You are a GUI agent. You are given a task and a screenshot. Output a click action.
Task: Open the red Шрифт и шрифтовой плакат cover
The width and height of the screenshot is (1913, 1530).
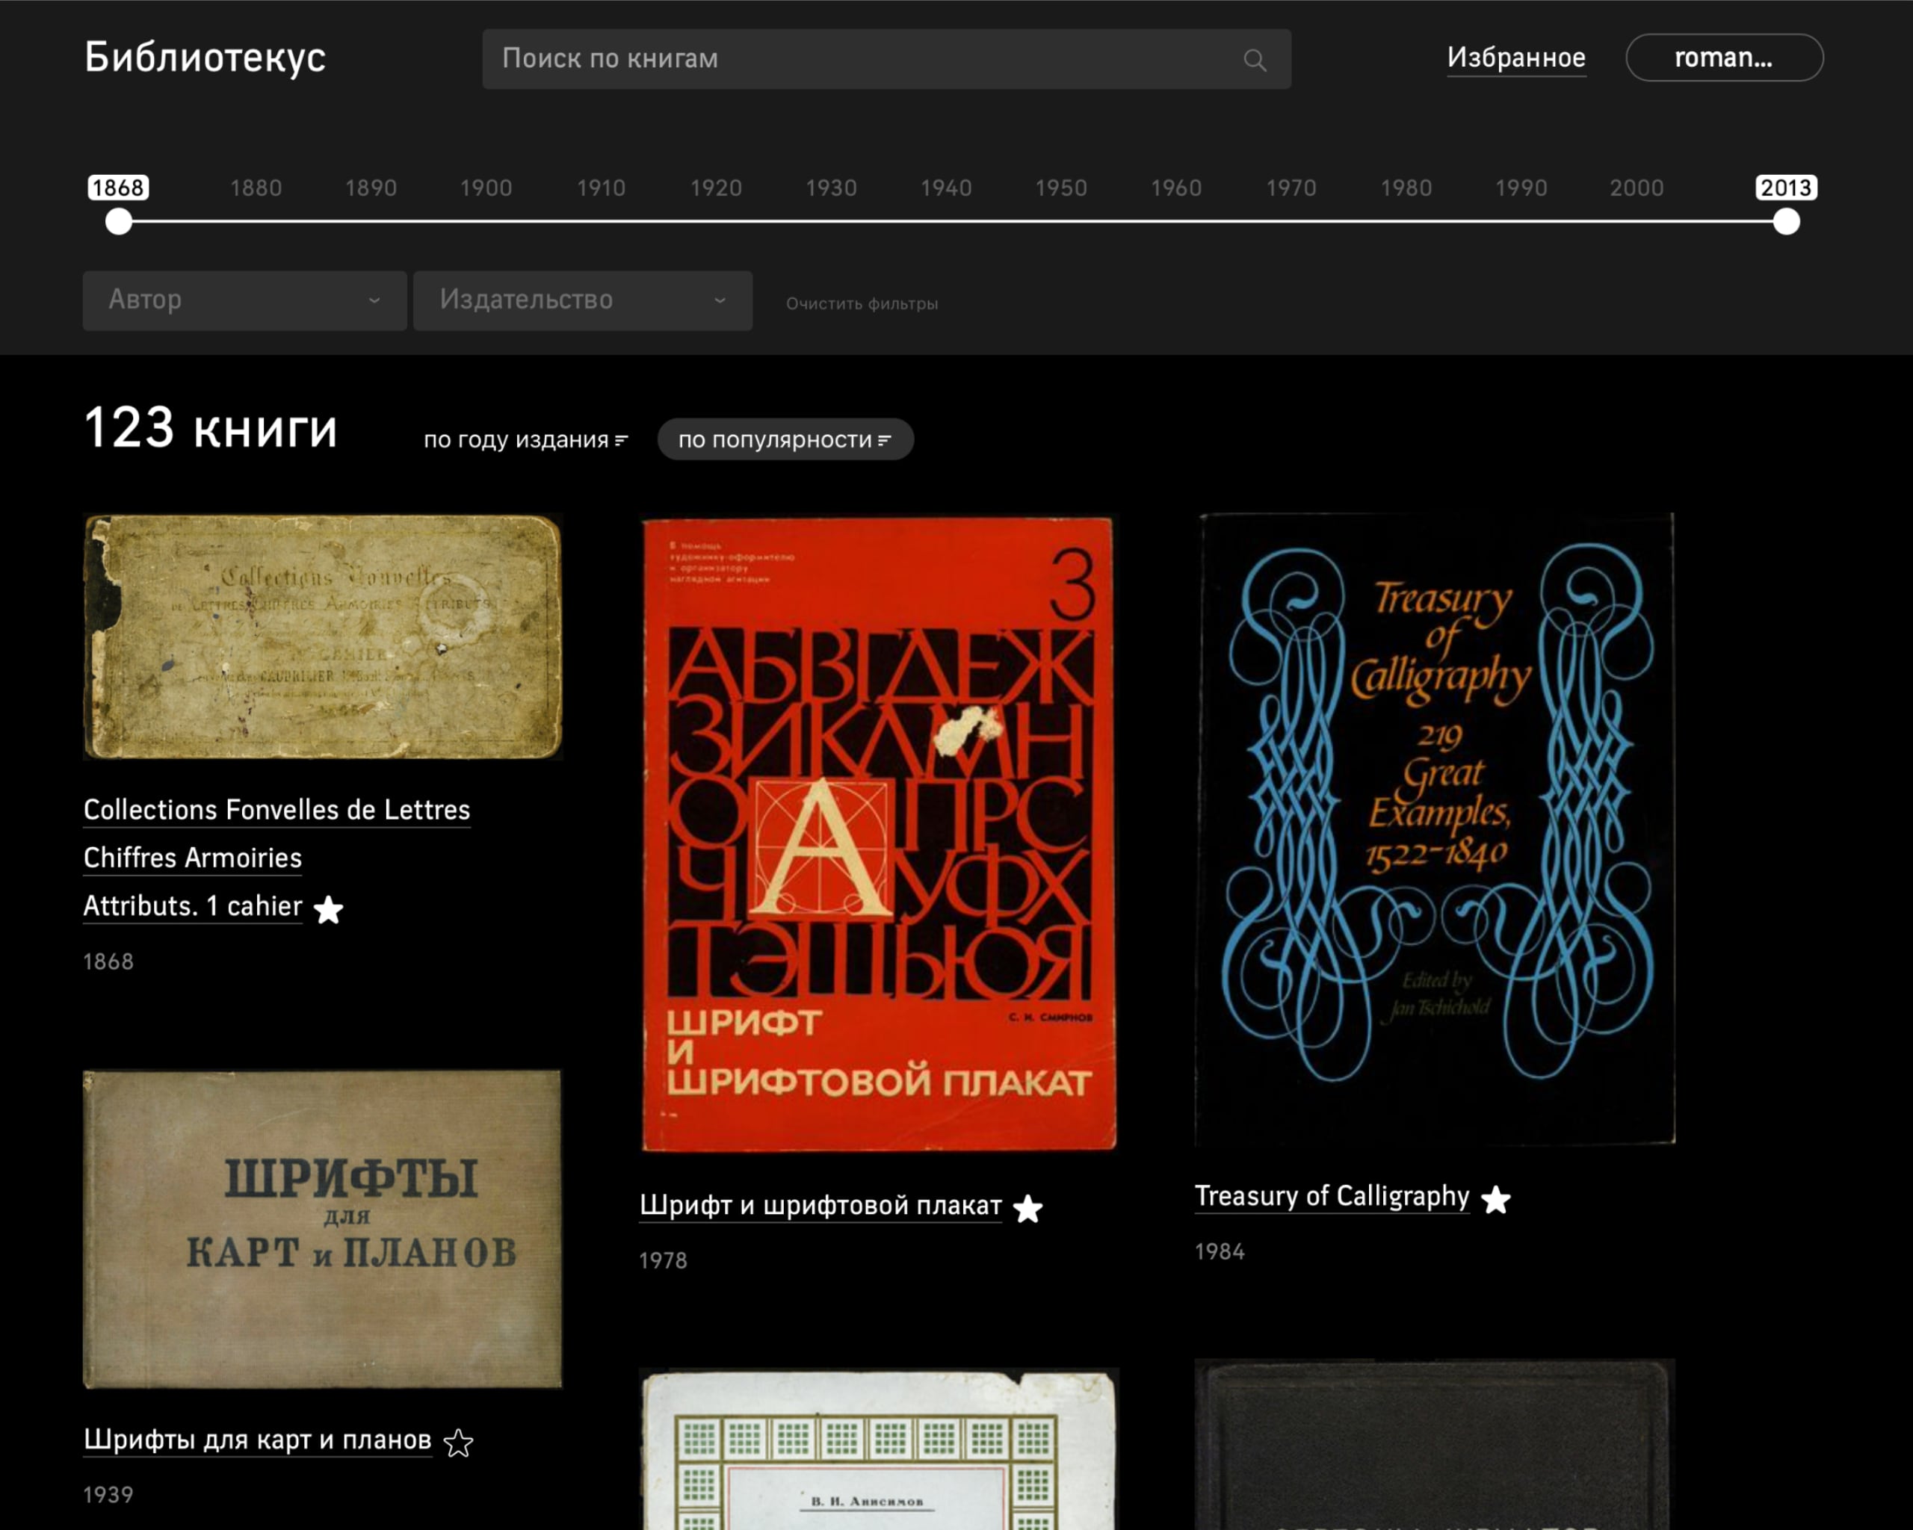[877, 833]
